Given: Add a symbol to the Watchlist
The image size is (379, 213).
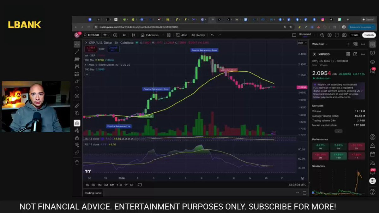Looking at the screenshot, I should (348, 44).
